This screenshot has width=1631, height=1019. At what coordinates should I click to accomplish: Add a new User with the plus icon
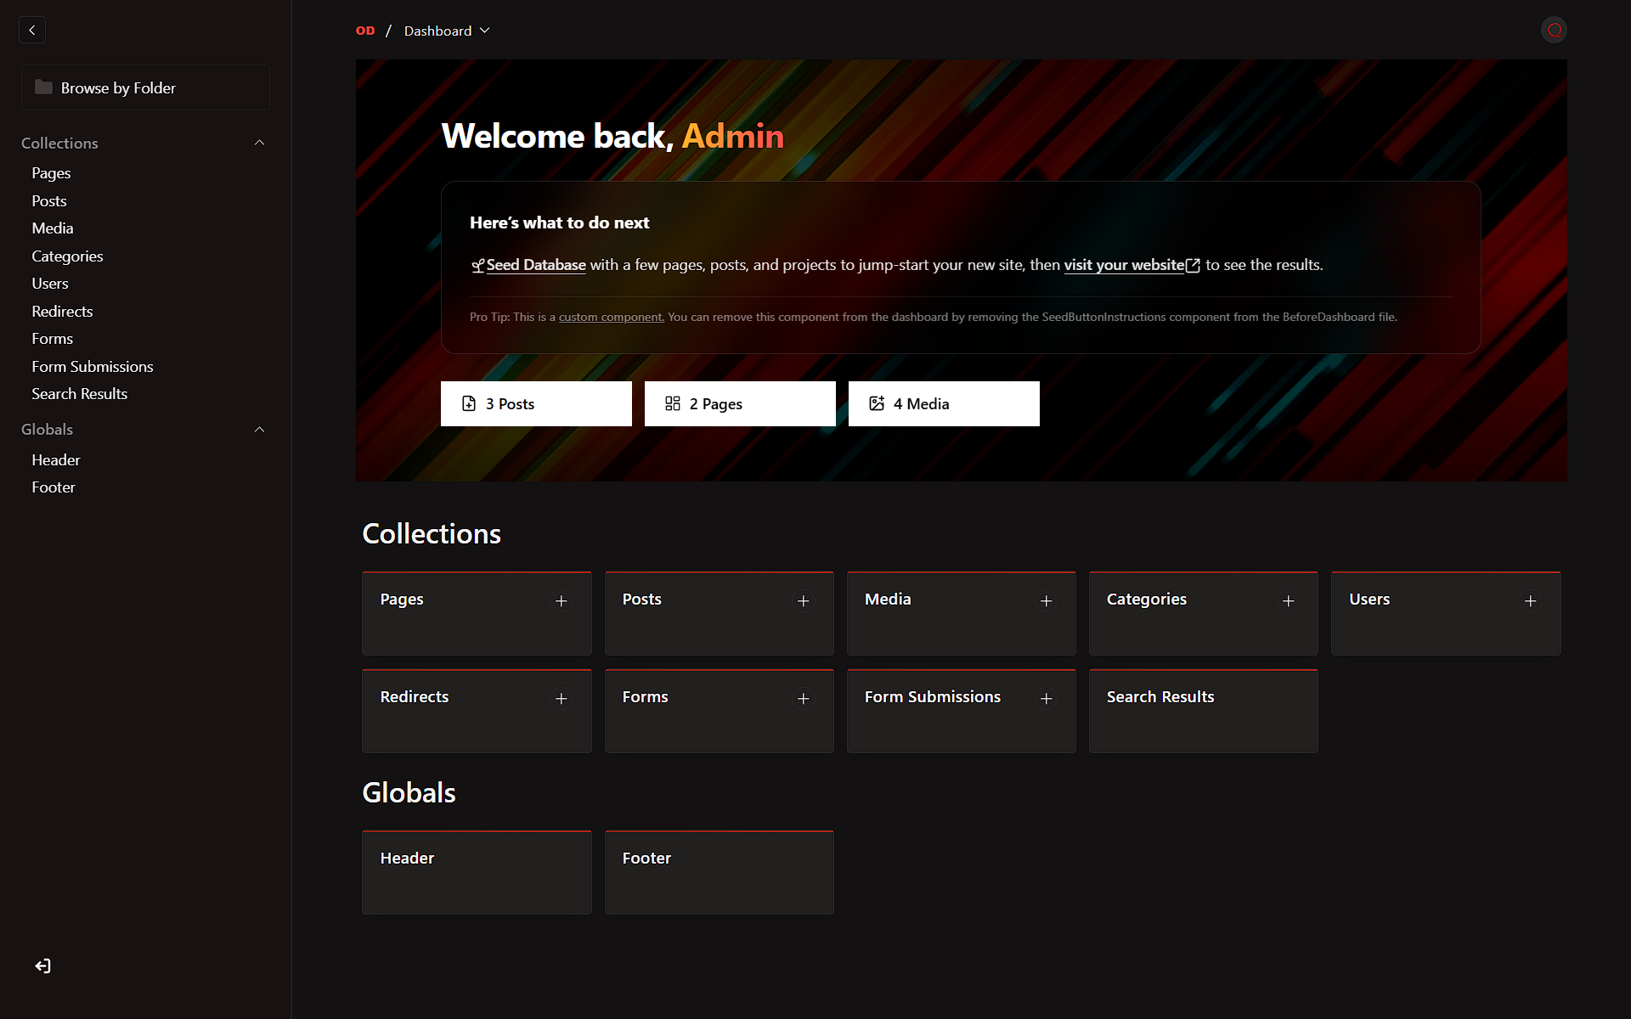(x=1530, y=600)
